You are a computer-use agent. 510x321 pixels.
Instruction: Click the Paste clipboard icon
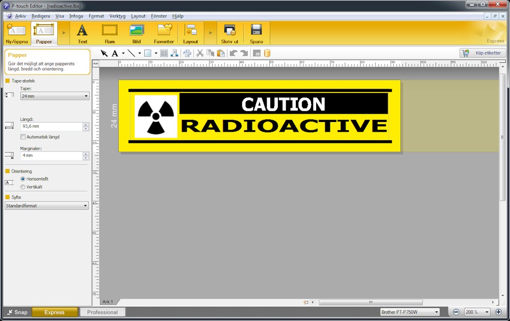[x=221, y=53]
